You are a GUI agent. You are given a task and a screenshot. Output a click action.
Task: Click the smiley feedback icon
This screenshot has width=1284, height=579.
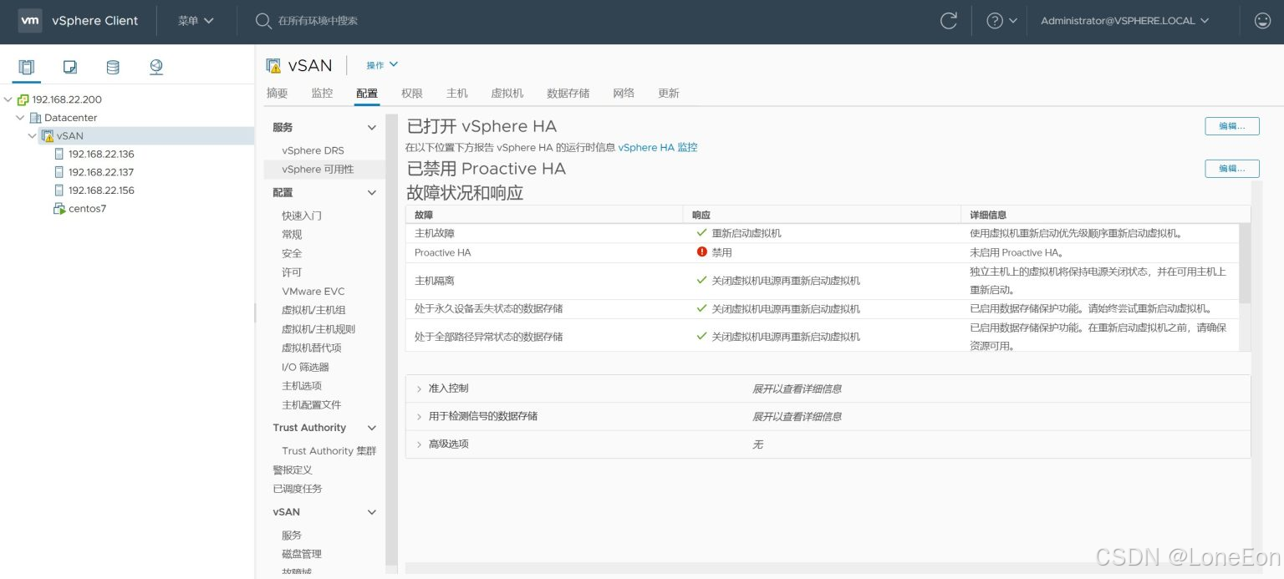click(x=1262, y=21)
